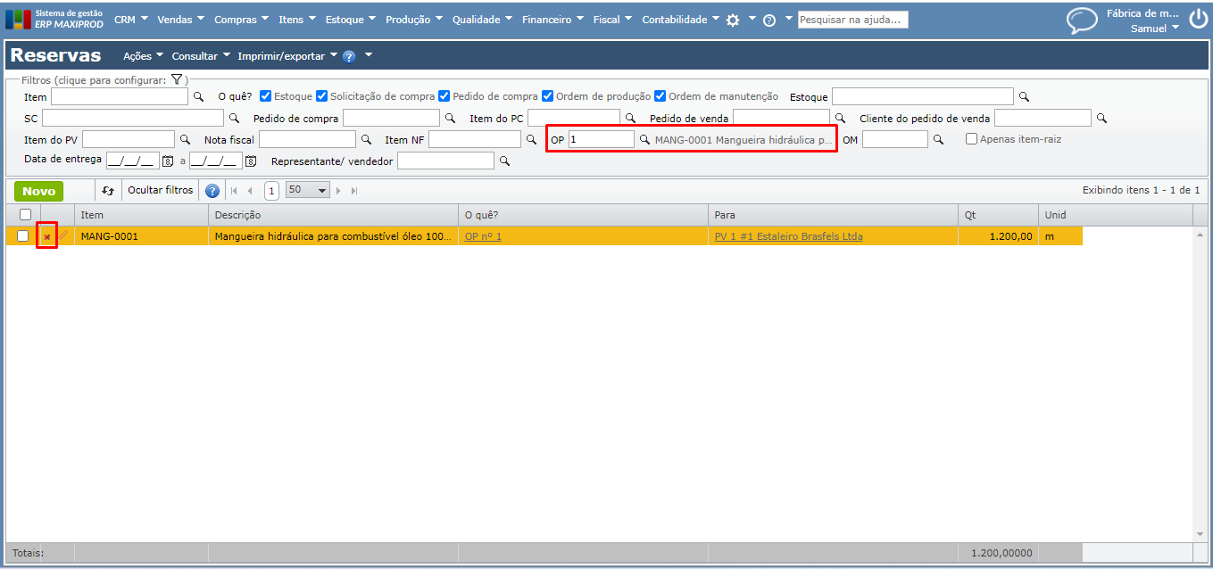Expand the Ações dropdown
1213x569 pixels.
coord(143,56)
